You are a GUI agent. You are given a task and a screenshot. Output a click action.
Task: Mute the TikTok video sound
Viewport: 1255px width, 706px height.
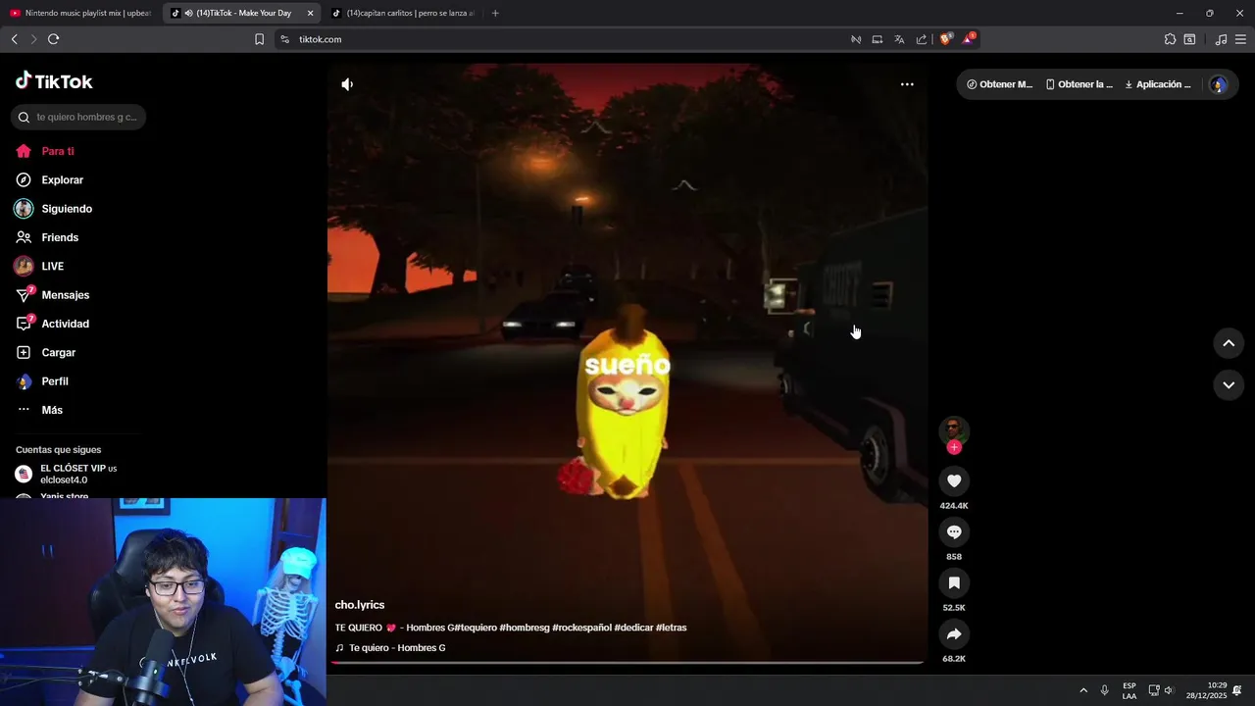tap(347, 84)
